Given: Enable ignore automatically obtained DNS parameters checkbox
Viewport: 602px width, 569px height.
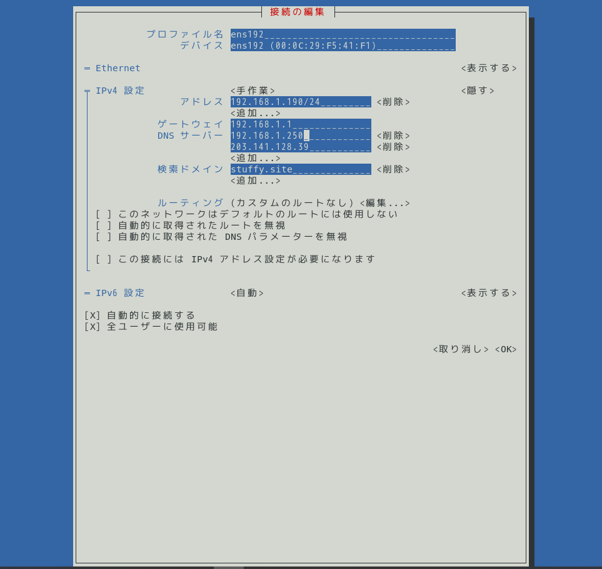Looking at the screenshot, I should tap(103, 237).
